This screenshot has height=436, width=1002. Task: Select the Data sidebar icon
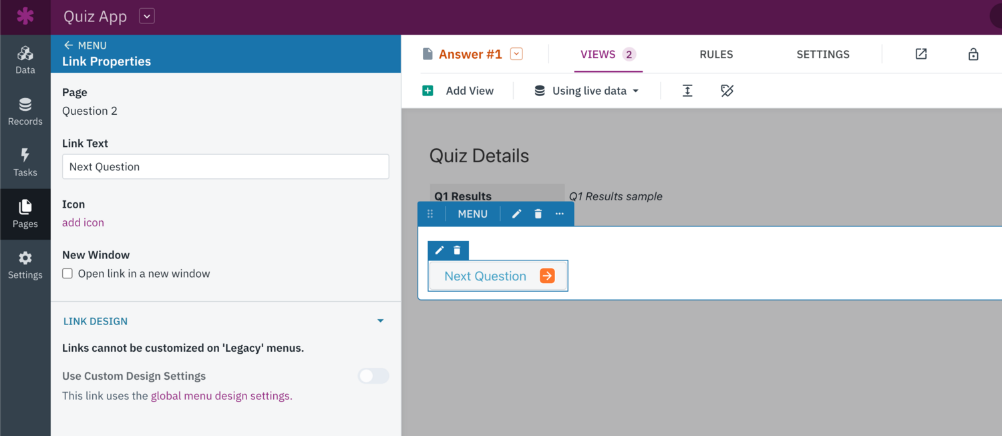point(25,59)
